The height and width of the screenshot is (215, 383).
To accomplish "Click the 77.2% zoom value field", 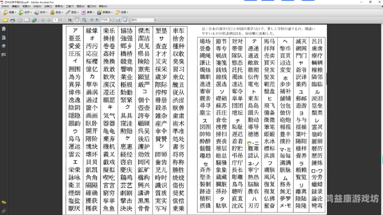I will [104, 20].
